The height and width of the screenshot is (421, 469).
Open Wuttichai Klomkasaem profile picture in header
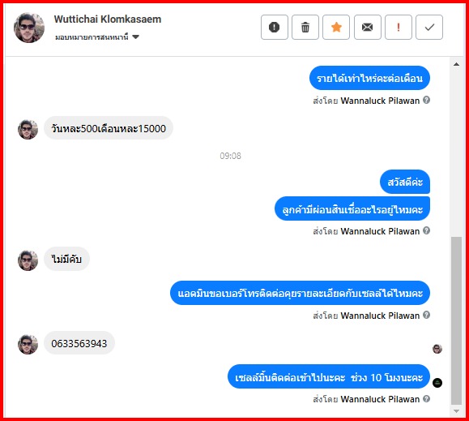29,28
